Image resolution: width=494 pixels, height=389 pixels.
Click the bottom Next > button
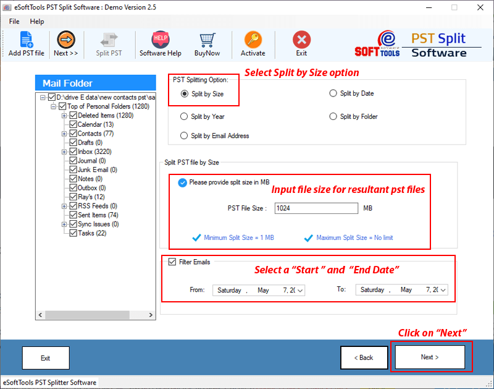pos(429,357)
